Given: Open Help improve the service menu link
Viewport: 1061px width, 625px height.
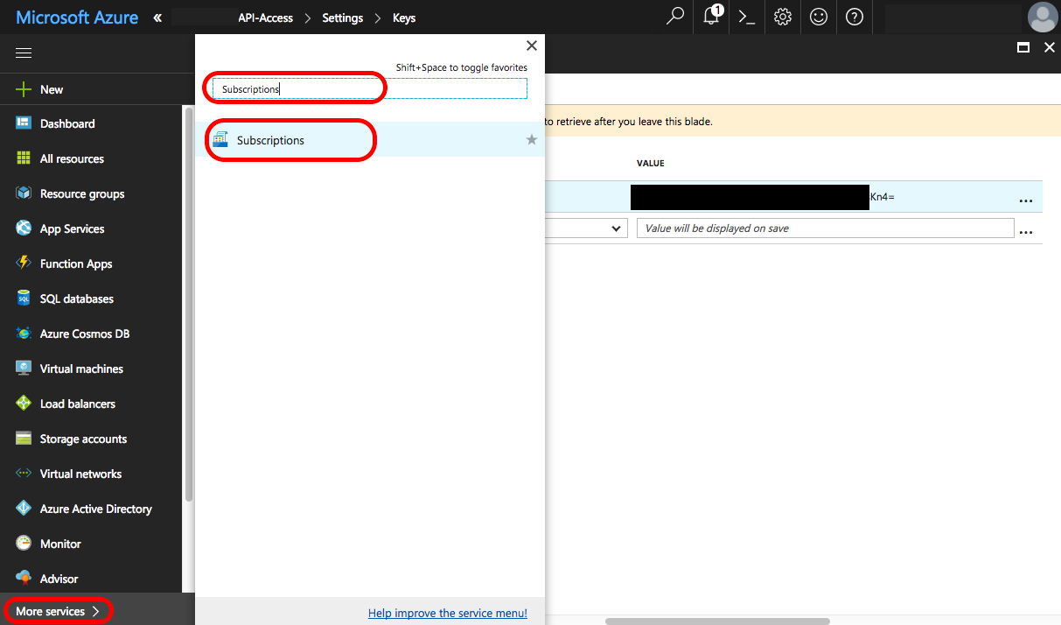Looking at the screenshot, I should tap(448, 613).
